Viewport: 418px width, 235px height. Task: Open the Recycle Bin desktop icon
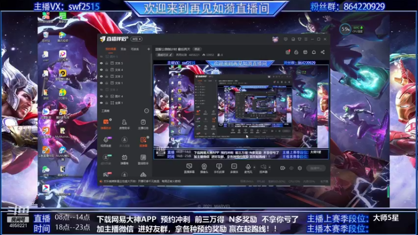[46, 37]
